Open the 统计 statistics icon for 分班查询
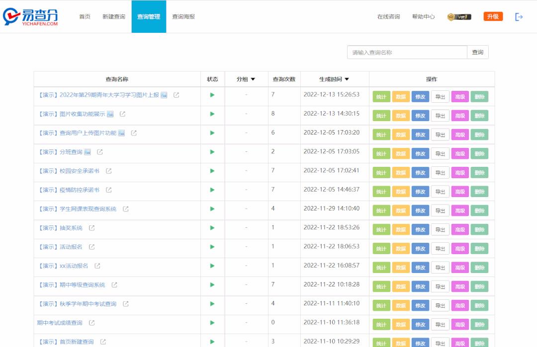537x347 pixels. click(381, 153)
